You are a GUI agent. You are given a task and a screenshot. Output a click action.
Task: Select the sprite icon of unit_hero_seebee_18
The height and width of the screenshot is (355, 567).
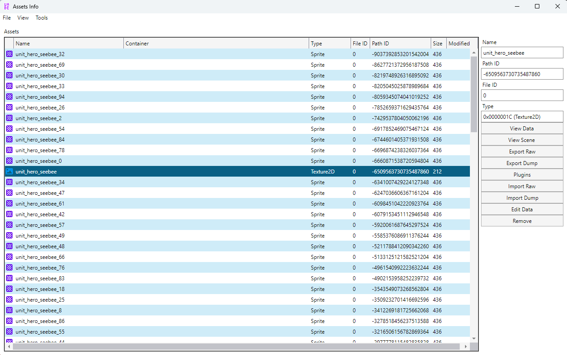[9, 289]
